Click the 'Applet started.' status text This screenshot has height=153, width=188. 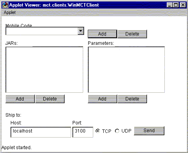tap(17, 148)
